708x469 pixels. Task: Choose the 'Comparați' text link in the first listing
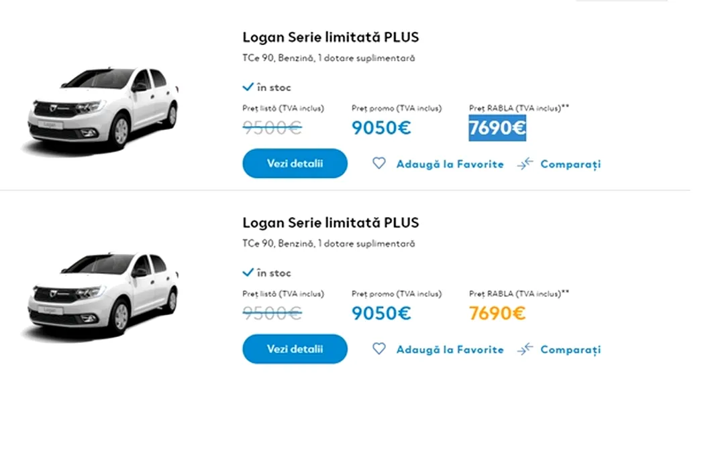[x=570, y=164]
